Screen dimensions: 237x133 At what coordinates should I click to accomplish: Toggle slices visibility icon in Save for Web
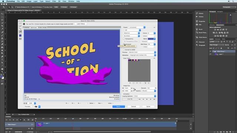[x=20, y=39]
